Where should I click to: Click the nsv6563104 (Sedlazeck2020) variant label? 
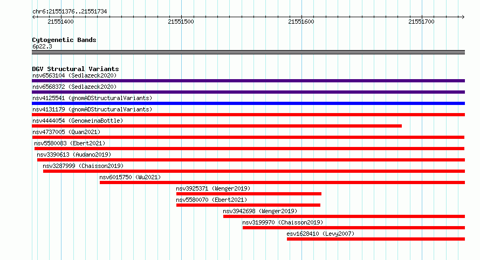(74, 75)
